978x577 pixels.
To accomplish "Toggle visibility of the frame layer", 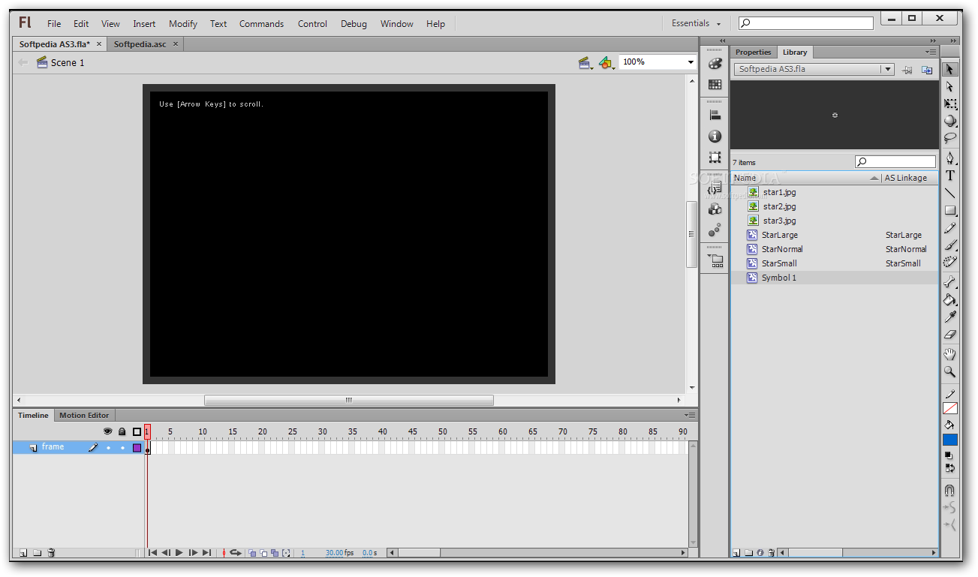I will [107, 446].
